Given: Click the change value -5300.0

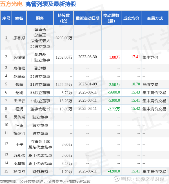Looking at the screenshot, I should coord(114,101).
